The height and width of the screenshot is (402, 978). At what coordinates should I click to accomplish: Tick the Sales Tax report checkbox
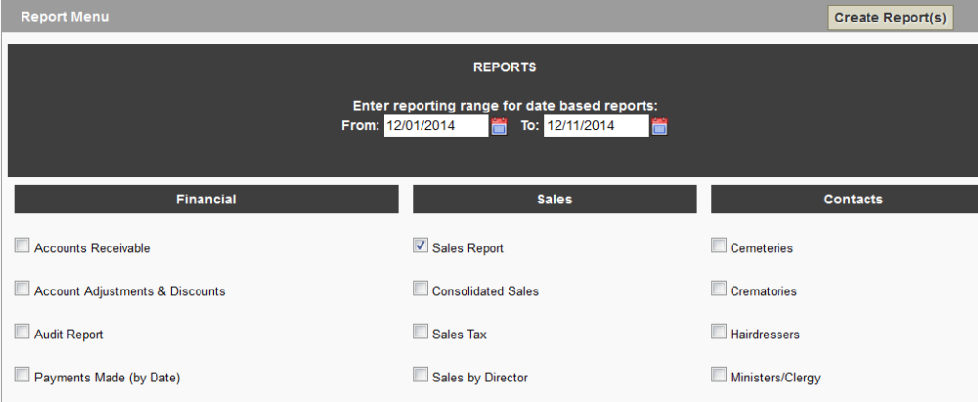click(x=421, y=332)
